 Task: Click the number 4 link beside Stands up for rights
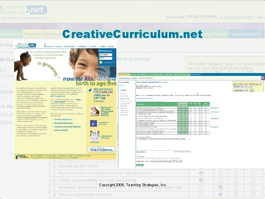tap(54, 166)
